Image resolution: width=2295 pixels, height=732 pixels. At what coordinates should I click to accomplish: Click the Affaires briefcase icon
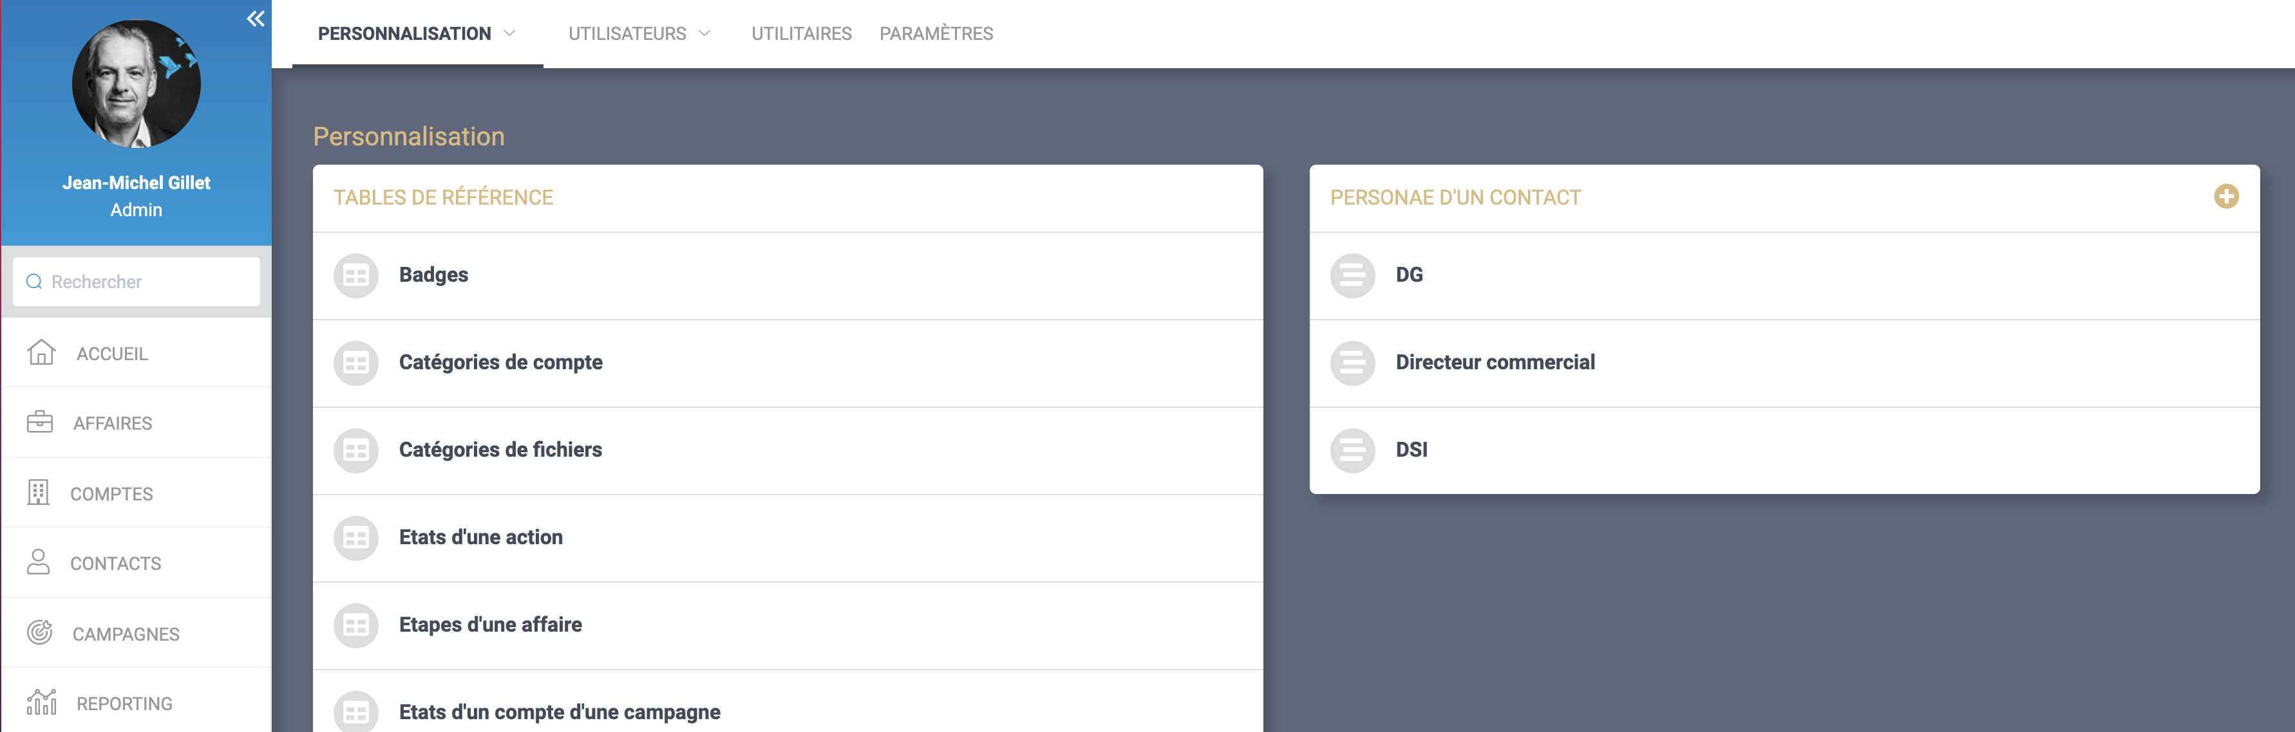40,423
